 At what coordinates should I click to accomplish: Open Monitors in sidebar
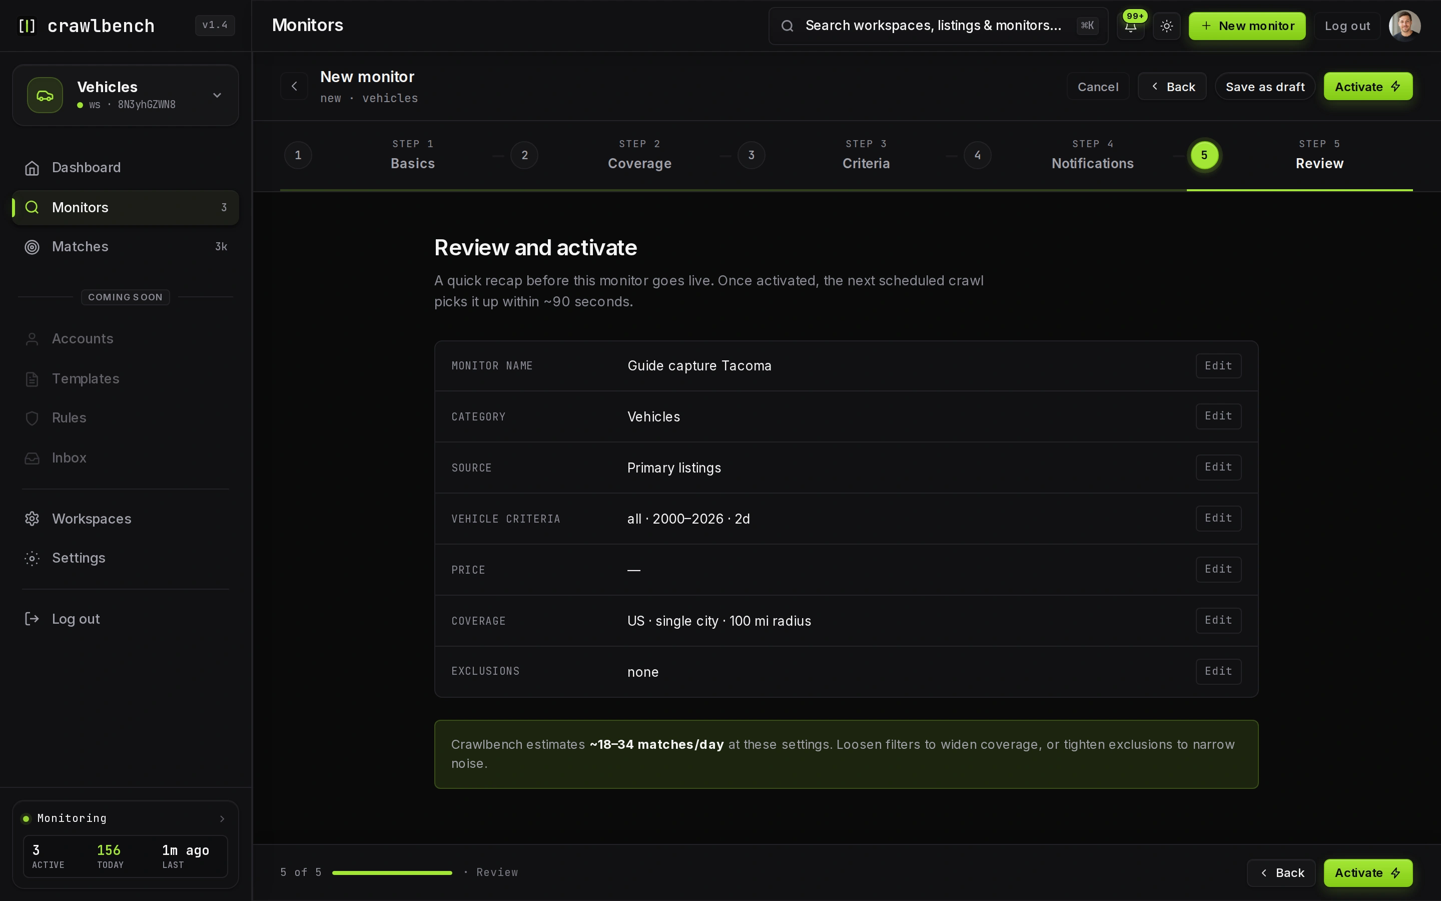tap(126, 207)
